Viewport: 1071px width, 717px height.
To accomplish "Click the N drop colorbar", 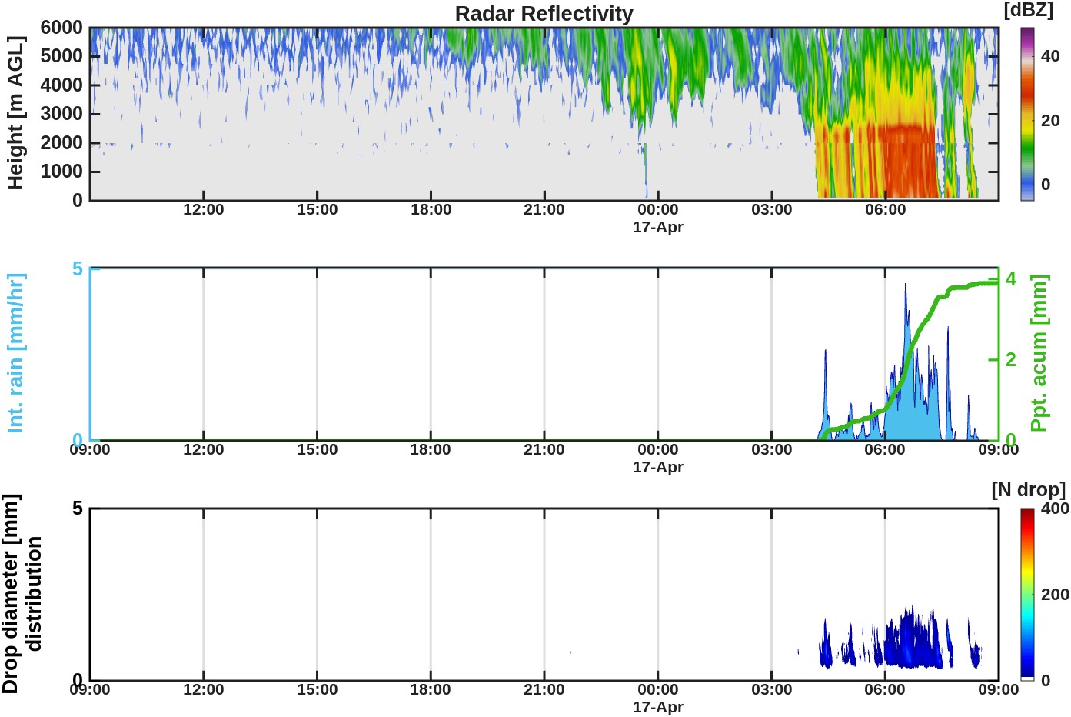I will click(1027, 594).
